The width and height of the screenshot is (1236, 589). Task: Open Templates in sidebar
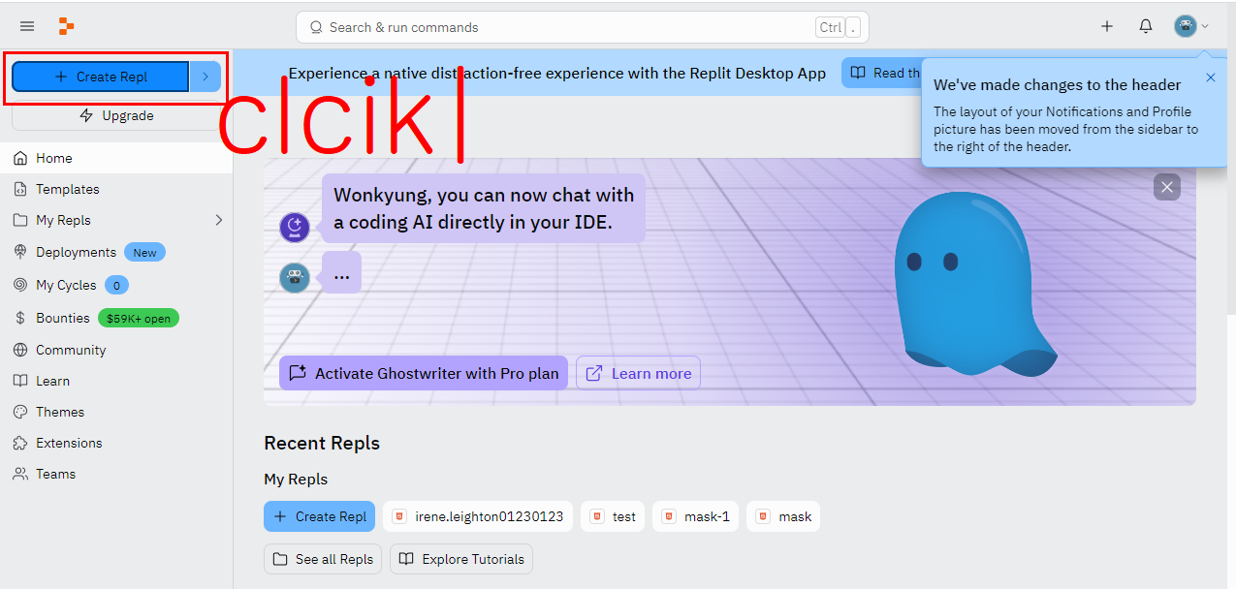click(x=116, y=189)
